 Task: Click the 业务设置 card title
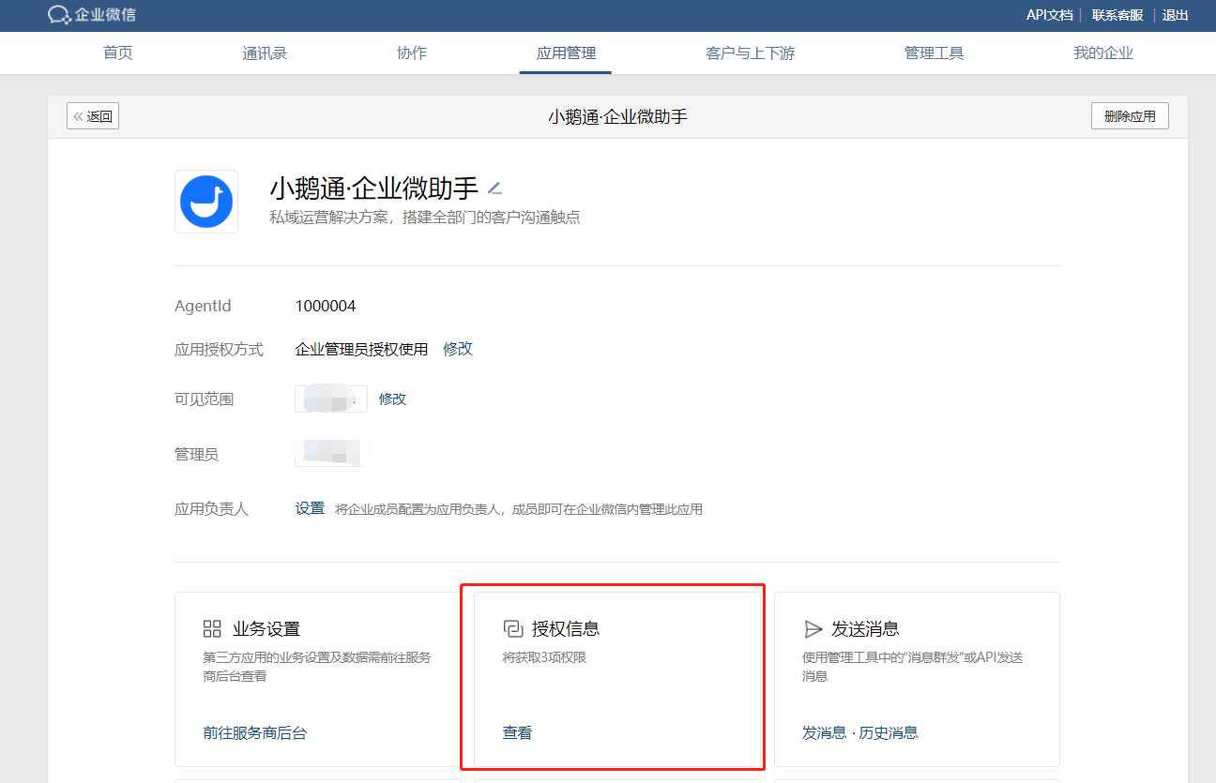(266, 629)
